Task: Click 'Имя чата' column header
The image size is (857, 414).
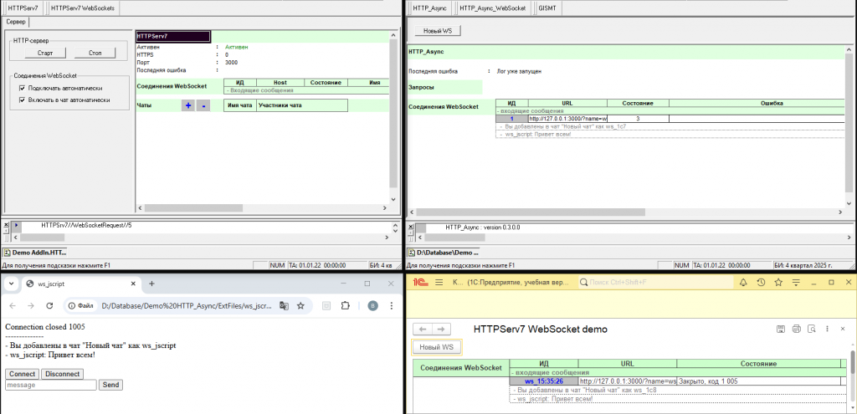Action: [x=240, y=105]
